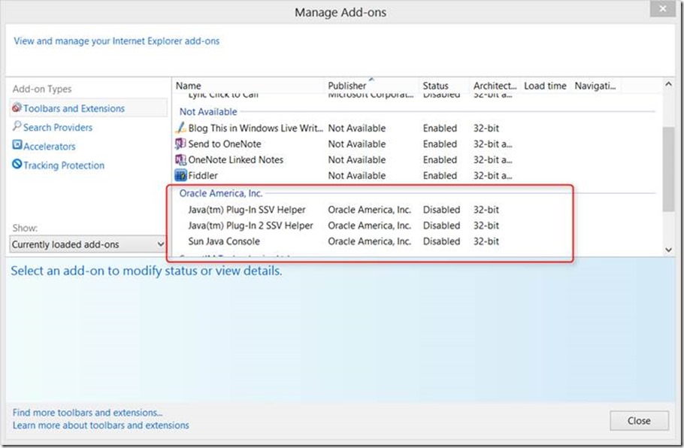Open the Show add-ons dropdown

tap(88, 244)
